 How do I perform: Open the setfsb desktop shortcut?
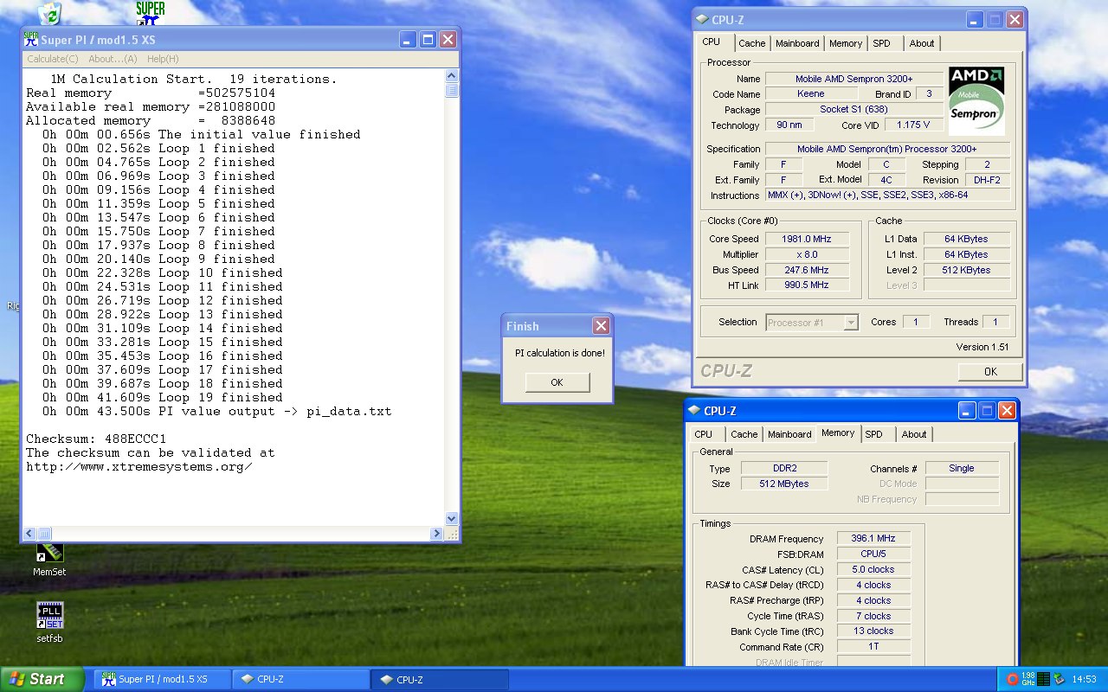click(49, 623)
